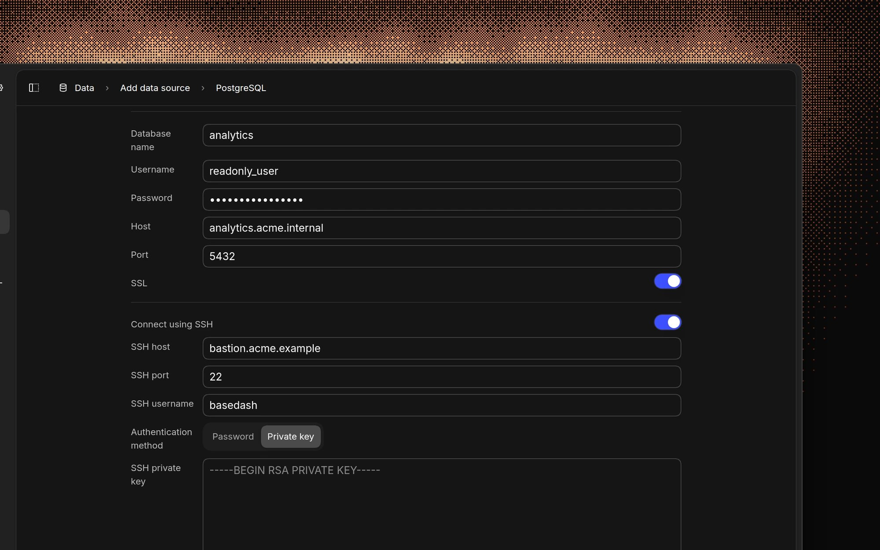Image resolution: width=880 pixels, height=550 pixels.
Task: Click the SSH port field showing 22
Action: click(x=442, y=377)
